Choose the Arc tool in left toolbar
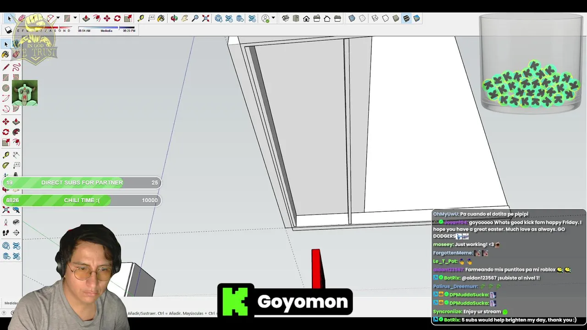This screenshot has height=330, width=587. [6, 98]
